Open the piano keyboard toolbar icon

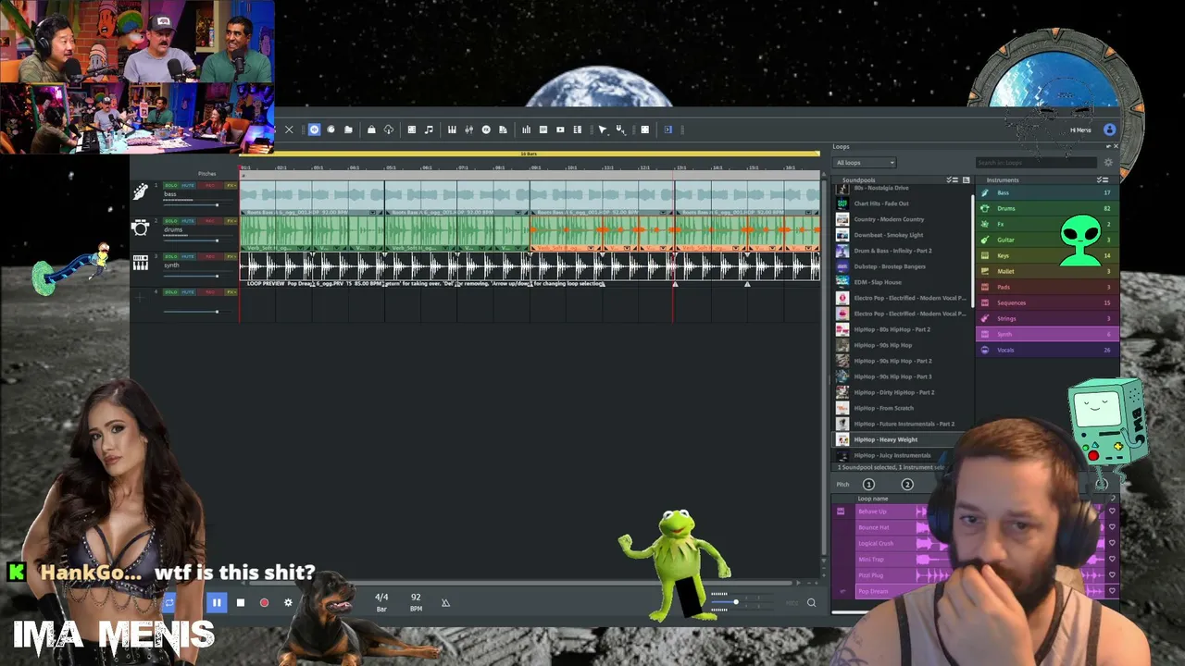tap(452, 129)
